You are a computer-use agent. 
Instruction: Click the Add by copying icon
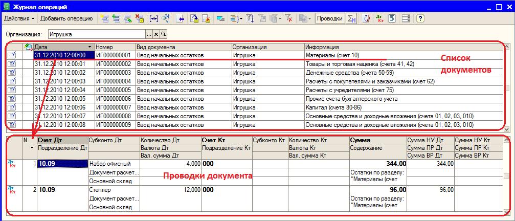coord(116,19)
